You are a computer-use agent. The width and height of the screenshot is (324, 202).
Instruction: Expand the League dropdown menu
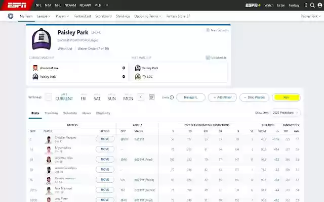[x=43, y=16]
